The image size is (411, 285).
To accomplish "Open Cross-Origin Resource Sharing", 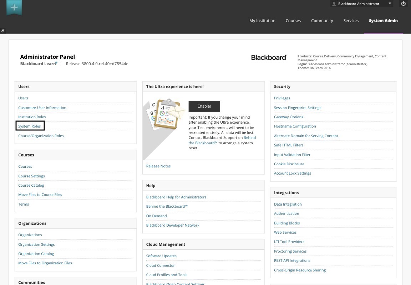I will (x=300, y=270).
